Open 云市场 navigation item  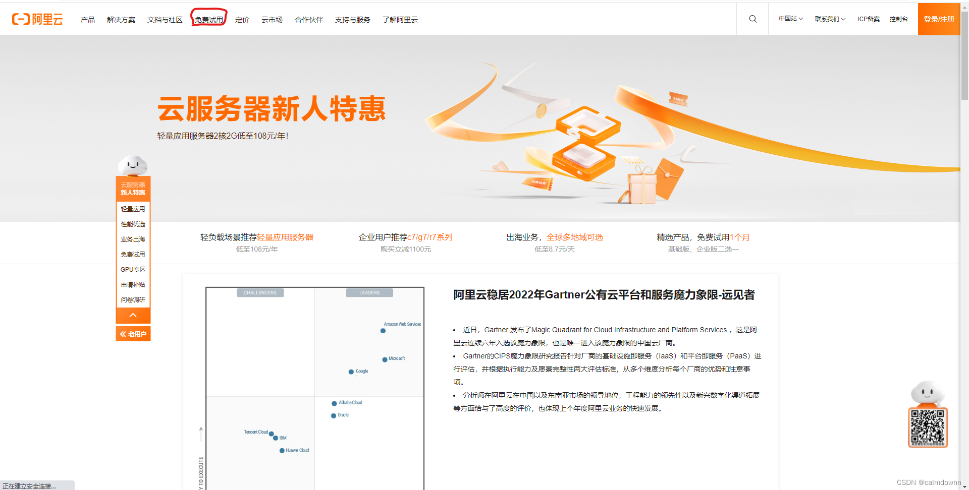pyautogui.click(x=272, y=20)
